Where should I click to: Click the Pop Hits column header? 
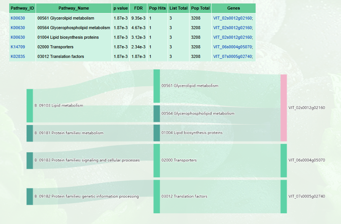(x=157, y=8)
